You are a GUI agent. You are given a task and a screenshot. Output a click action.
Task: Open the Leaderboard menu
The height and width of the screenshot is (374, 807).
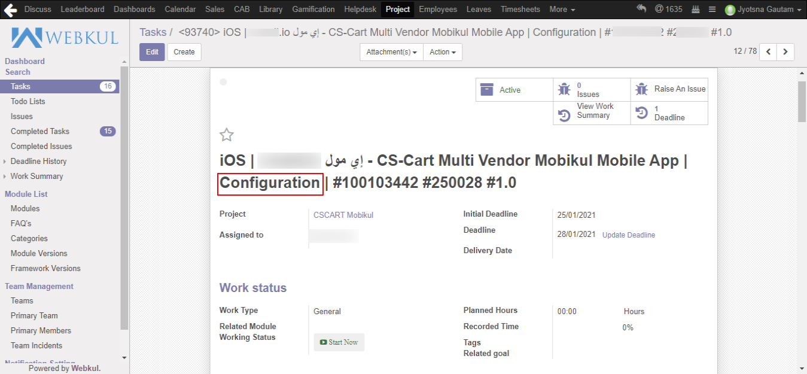[x=83, y=9]
